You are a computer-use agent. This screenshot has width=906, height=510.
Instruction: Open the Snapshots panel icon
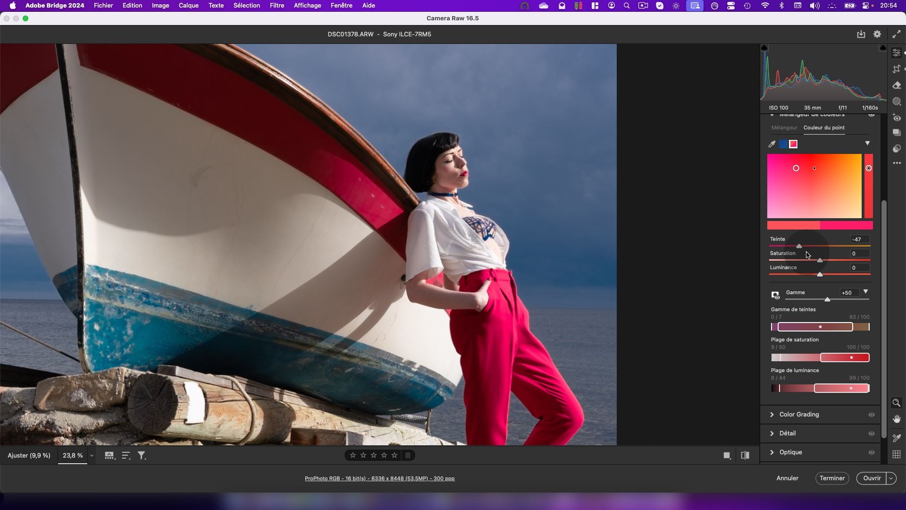[x=897, y=133]
